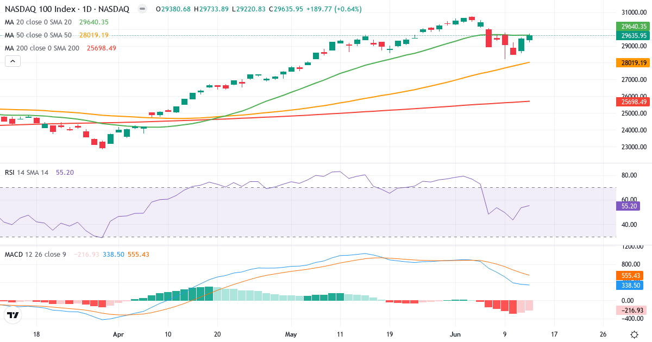Click the 18 date label on time axis
This screenshot has height=342, width=652.
point(36,335)
